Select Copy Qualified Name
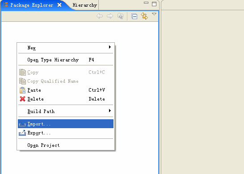Viewport: 244px width, 174px height. coord(66,81)
